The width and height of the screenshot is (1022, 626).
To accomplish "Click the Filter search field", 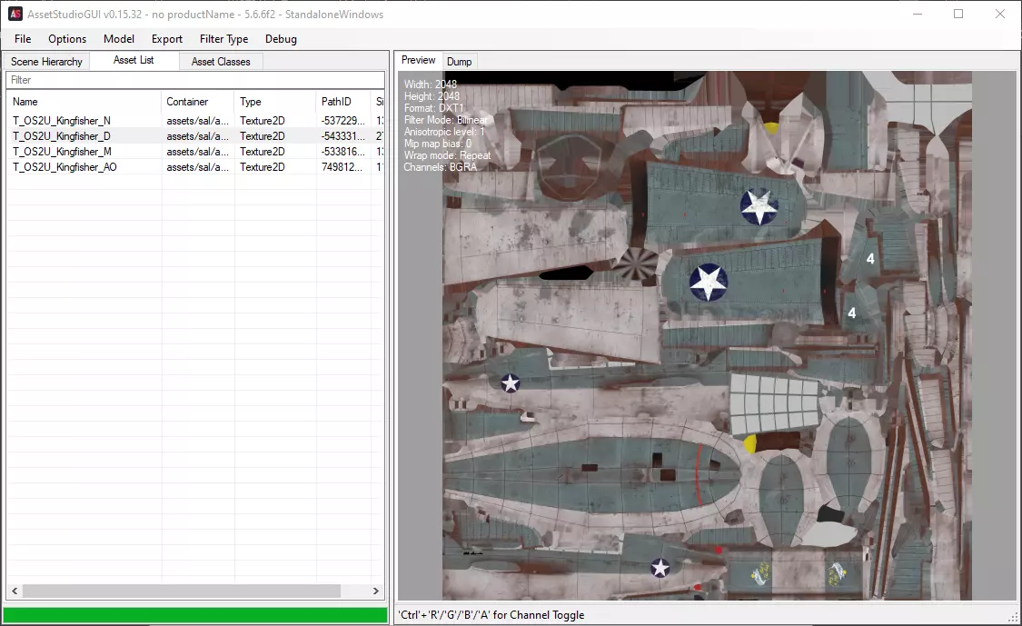I will (195, 80).
